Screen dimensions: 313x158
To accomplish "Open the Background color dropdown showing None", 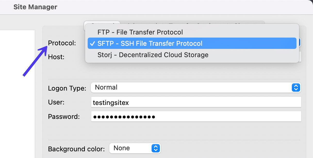I will pyautogui.click(x=135, y=148).
